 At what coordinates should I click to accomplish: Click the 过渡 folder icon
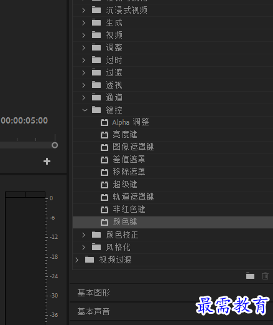(96, 72)
